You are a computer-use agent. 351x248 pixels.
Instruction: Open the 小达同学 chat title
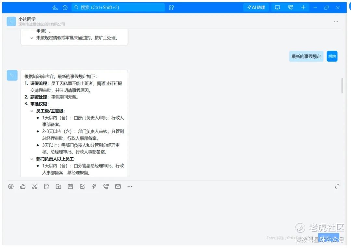pos(27,19)
